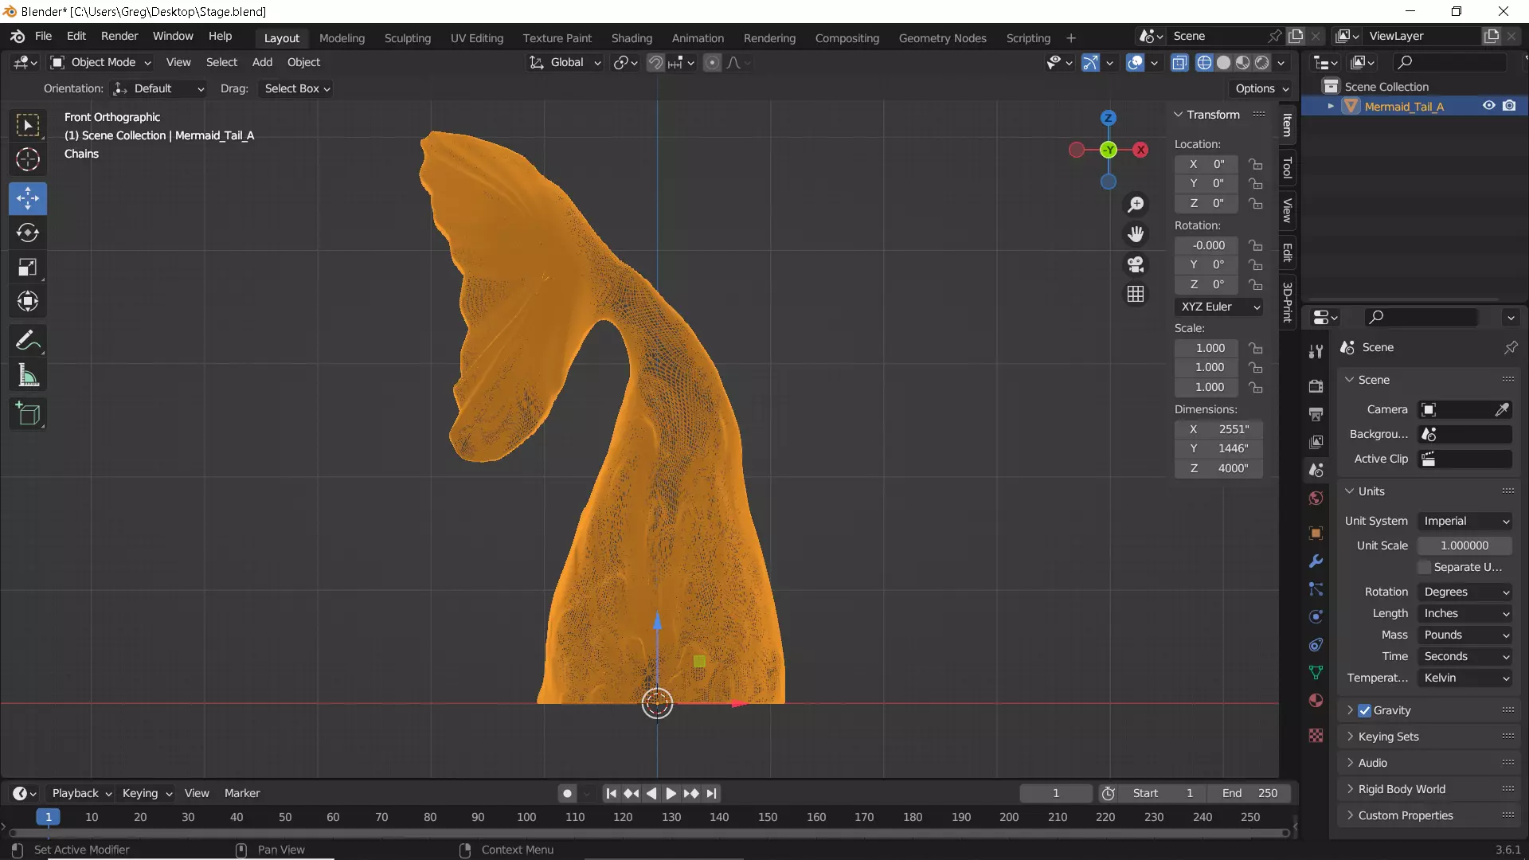Open the Object Mode dropdown
Viewport: 1529px width, 860px height.
(x=100, y=62)
